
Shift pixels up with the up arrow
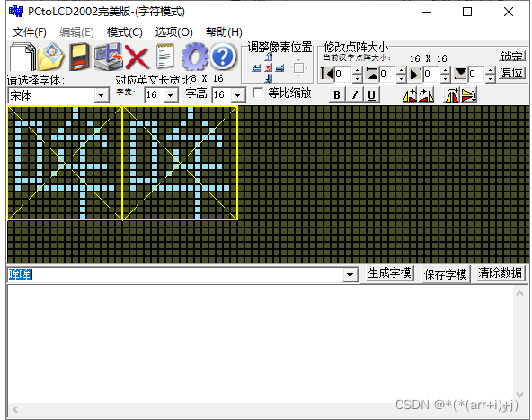pyautogui.click(x=269, y=57)
